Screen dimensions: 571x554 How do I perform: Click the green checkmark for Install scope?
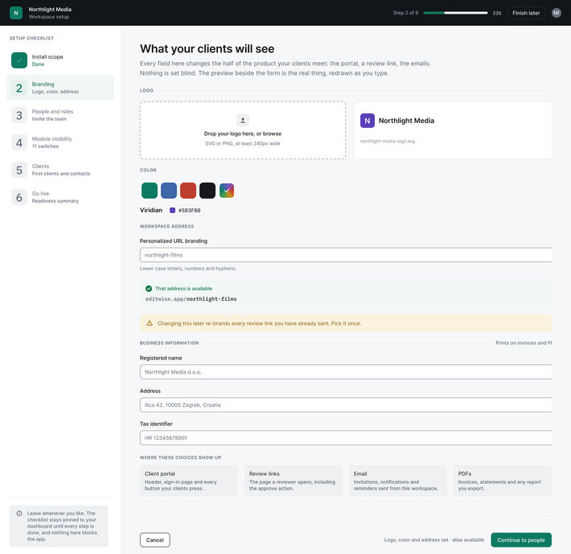click(19, 60)
